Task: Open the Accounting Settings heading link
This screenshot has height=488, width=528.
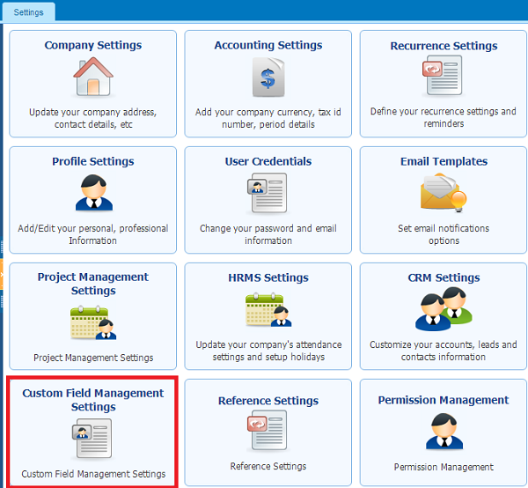Action: click(x=268, y=45)
